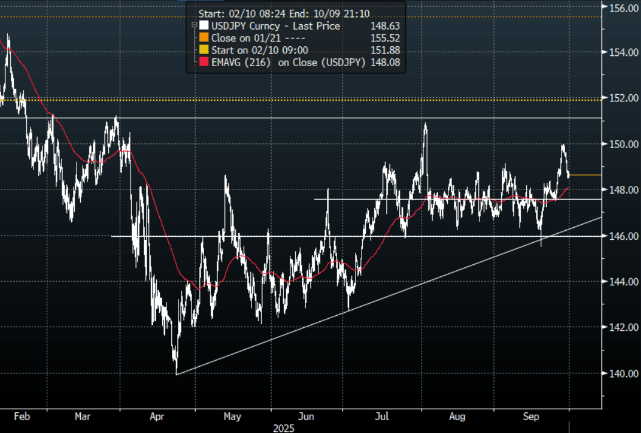Click the Start/End date range header text
Image resolution: width=641 pixels, height=433 pixels.
[284, 14]
